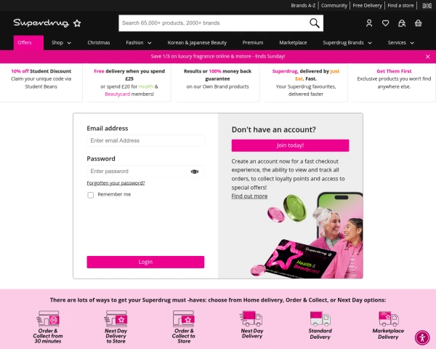Viewport: 436px width, 349px height.
Task: Click the Brands A-Z link
Action: click(303, 6)
